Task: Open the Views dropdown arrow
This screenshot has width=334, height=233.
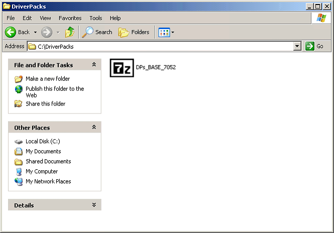Action: click(173, 32)
